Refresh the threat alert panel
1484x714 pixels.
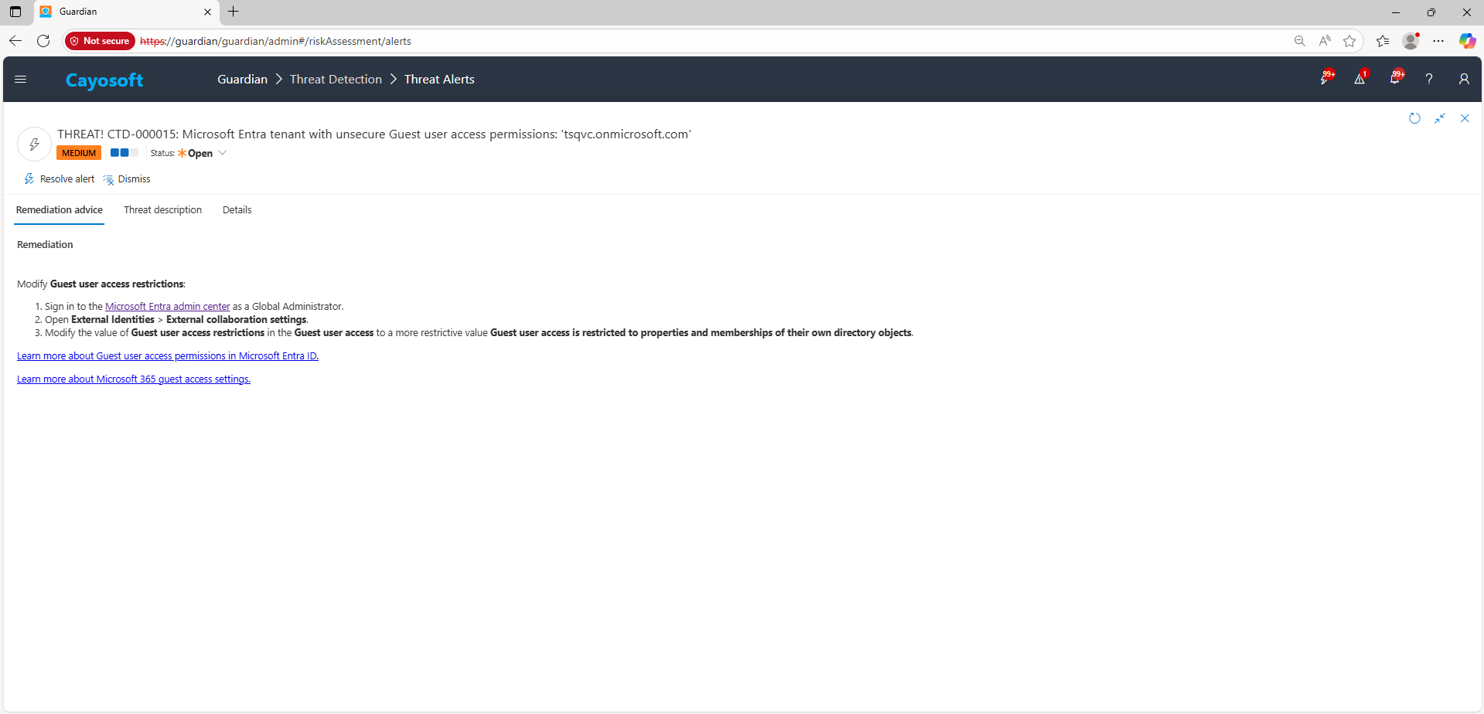tap(1414, 118)
